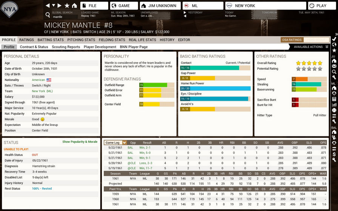Click the baseball icon in ML sidebar
Viewport: 338px width, 211px height.
(334, 110)
